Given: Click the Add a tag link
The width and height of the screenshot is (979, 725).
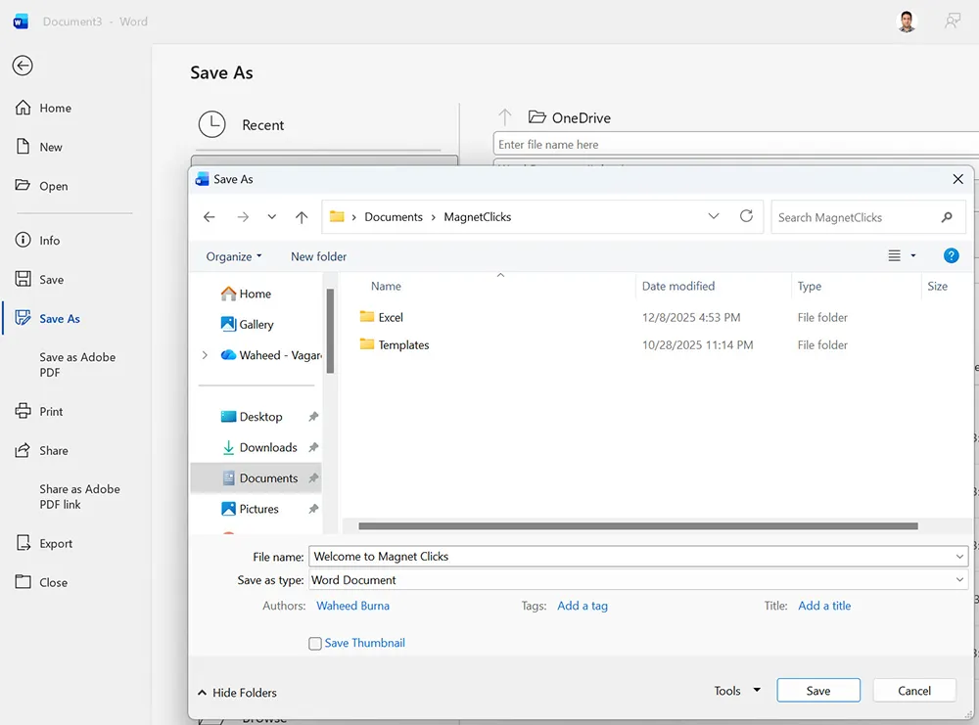Looking at the screenshot, I should pyautogui.click(x=583, y=606).
